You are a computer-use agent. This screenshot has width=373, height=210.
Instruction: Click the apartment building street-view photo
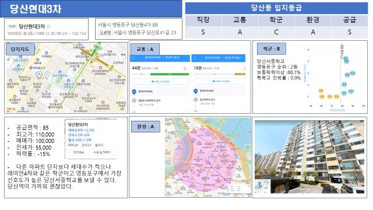(309, 157)
